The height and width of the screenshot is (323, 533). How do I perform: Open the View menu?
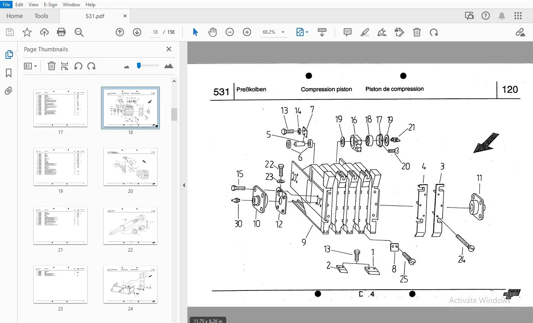coord(34,5)
